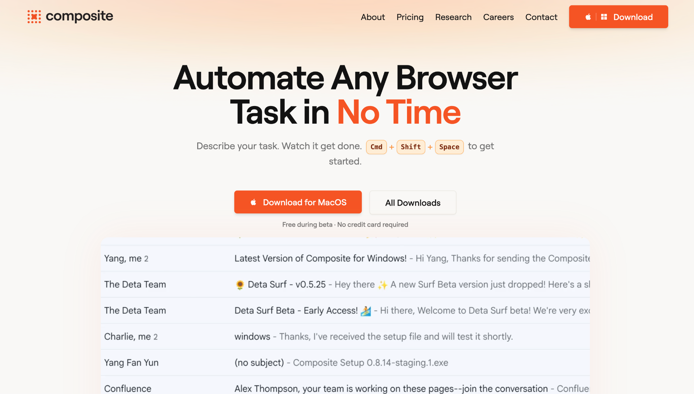Navigate to Careers
Image resolution: width=694 pixels, height=394 pixels.
tap(498, 17)
